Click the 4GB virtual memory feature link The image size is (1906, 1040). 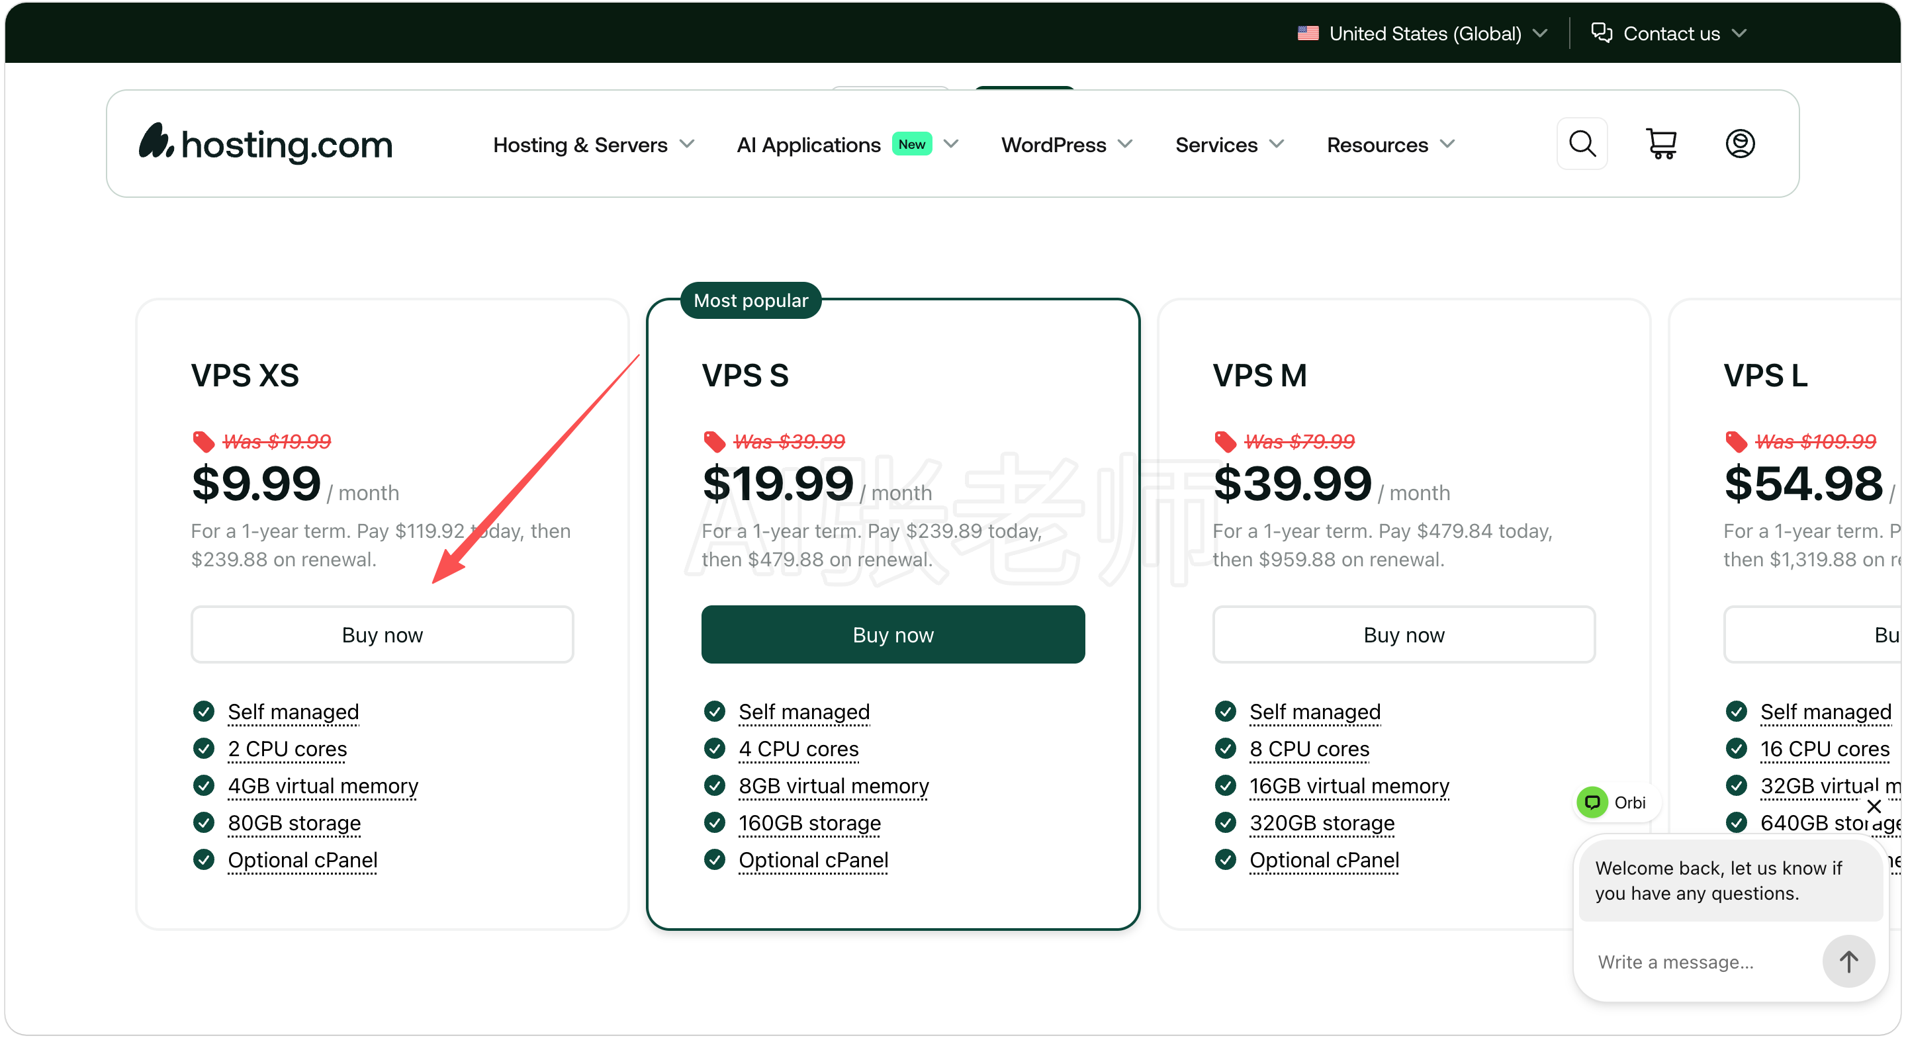point(322,785)
